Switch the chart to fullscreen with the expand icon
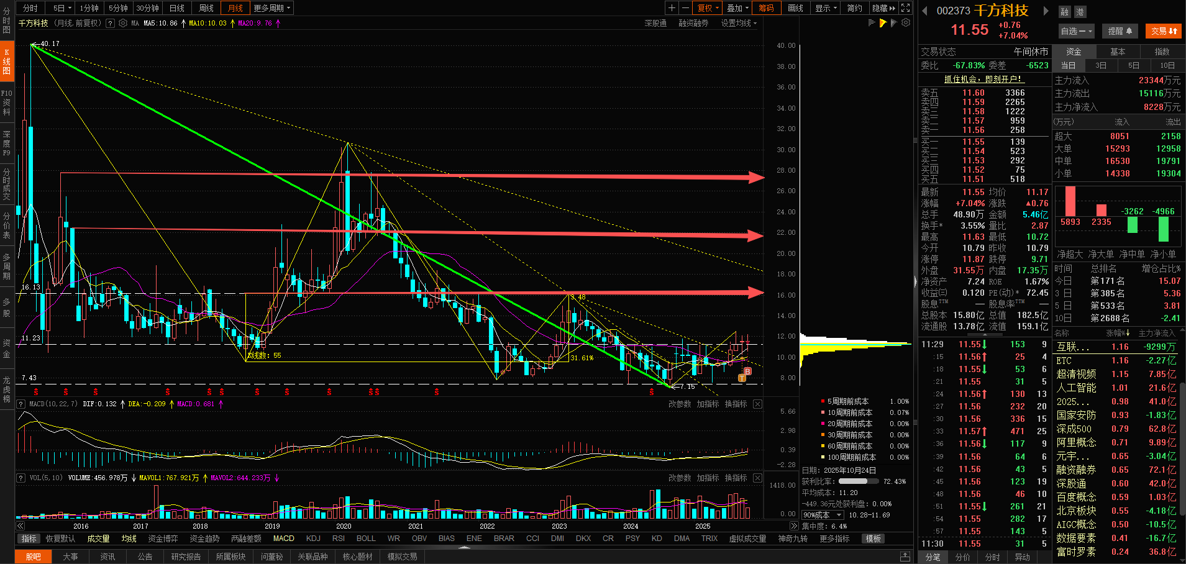This screenshot has height=564, width=1186. 906,8
